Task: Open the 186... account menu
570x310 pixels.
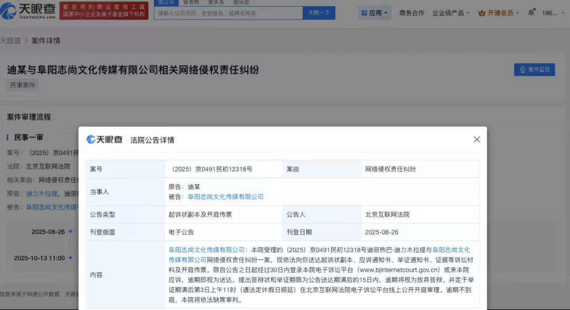Action: [553, 13]
